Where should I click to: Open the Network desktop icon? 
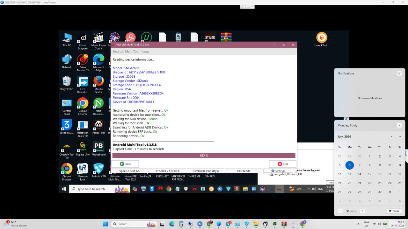coord(67,62)
